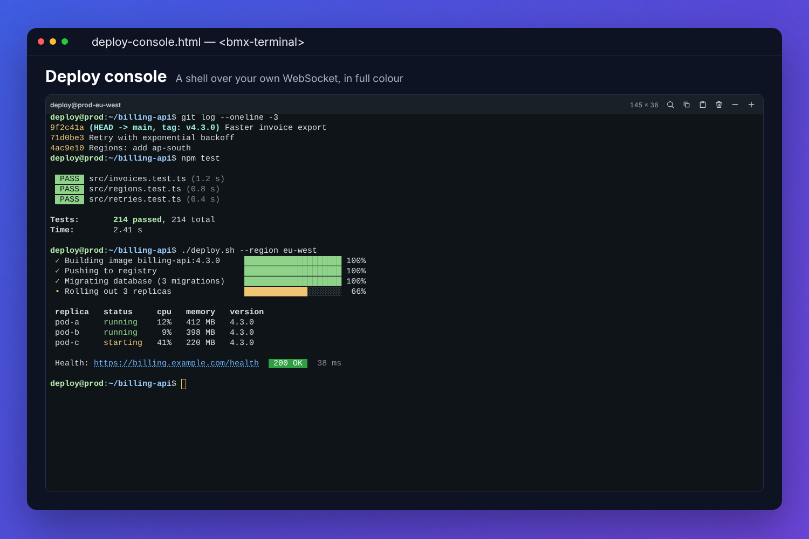Click the PASS badge for src/invoices.test.ts
This screenshot has width=809, height=539.
[x=70, y=179]
